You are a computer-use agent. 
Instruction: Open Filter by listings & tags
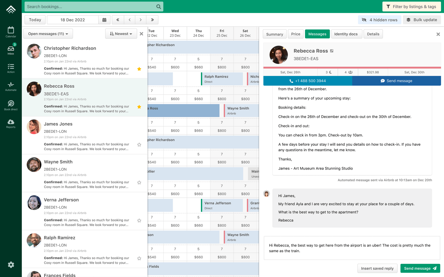coord(412,7)
